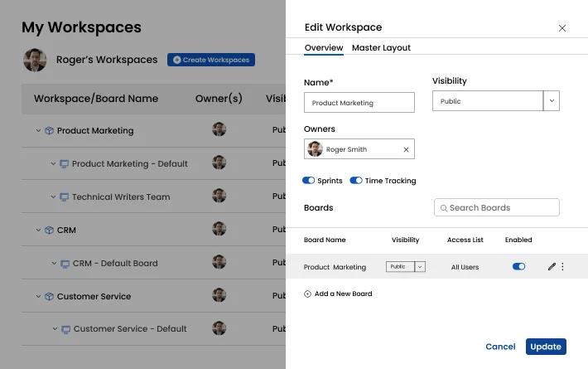Image resolution: width=588 pixels, height=369 pixels.
Task: Open the three-dot menu for Product Marketing board
Action: [x=563, y=267]
